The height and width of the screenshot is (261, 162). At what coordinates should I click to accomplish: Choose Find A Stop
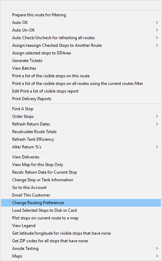click(x=81, y=109)
